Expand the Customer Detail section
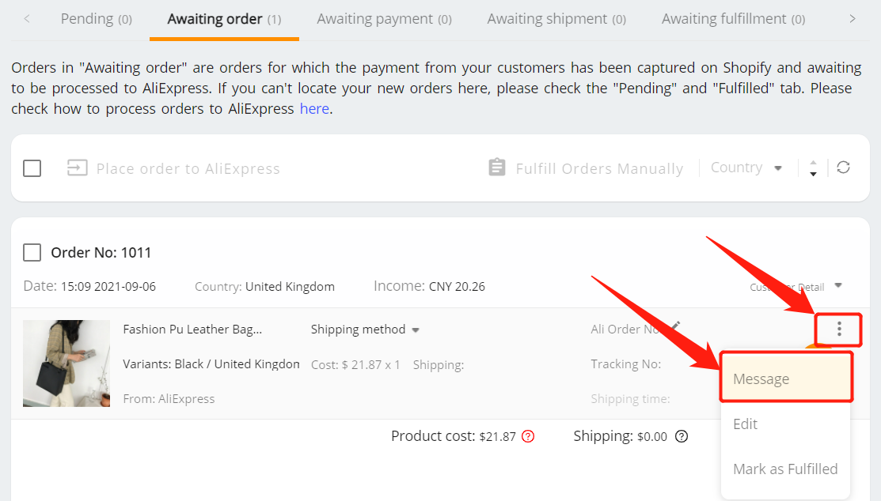This screenshot has height=501, width=881. [x=796, y=287]
